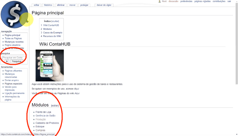
Task: Open the Compras module
Action: click(x=40, y=130)
